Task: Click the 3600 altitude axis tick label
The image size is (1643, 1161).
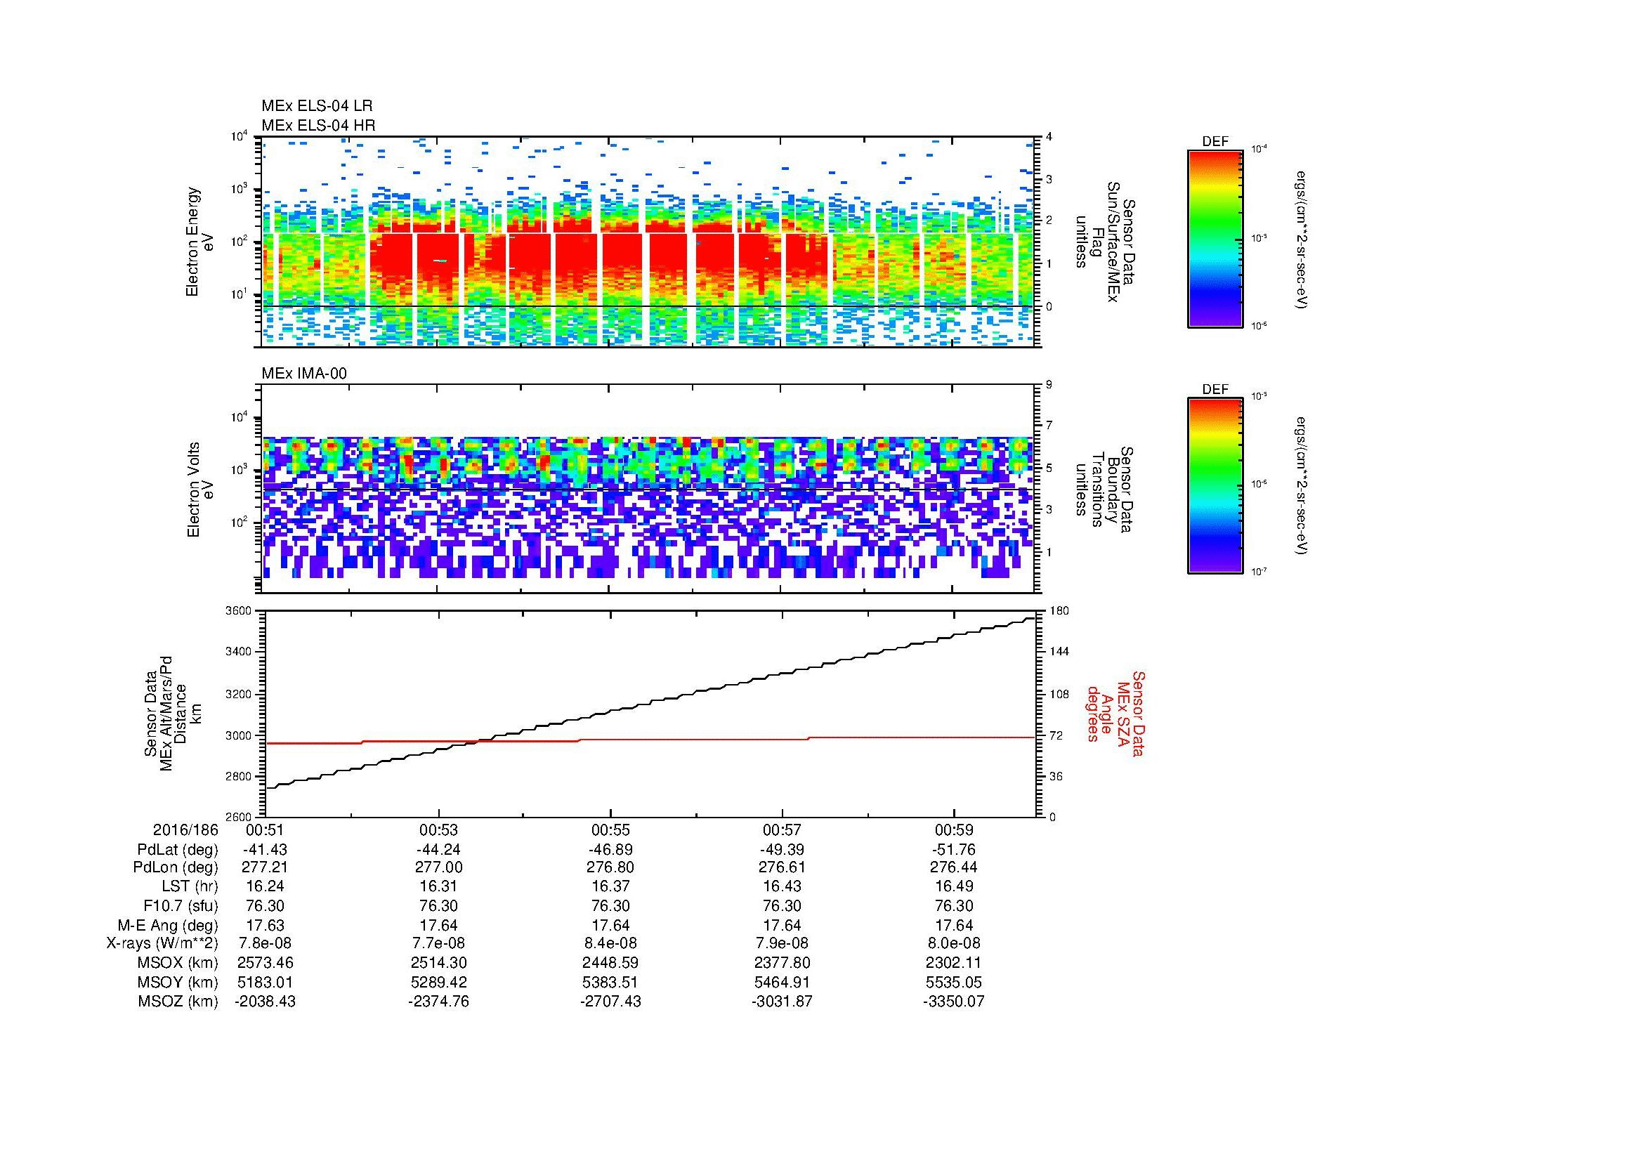Action: (x=238, y=611)
